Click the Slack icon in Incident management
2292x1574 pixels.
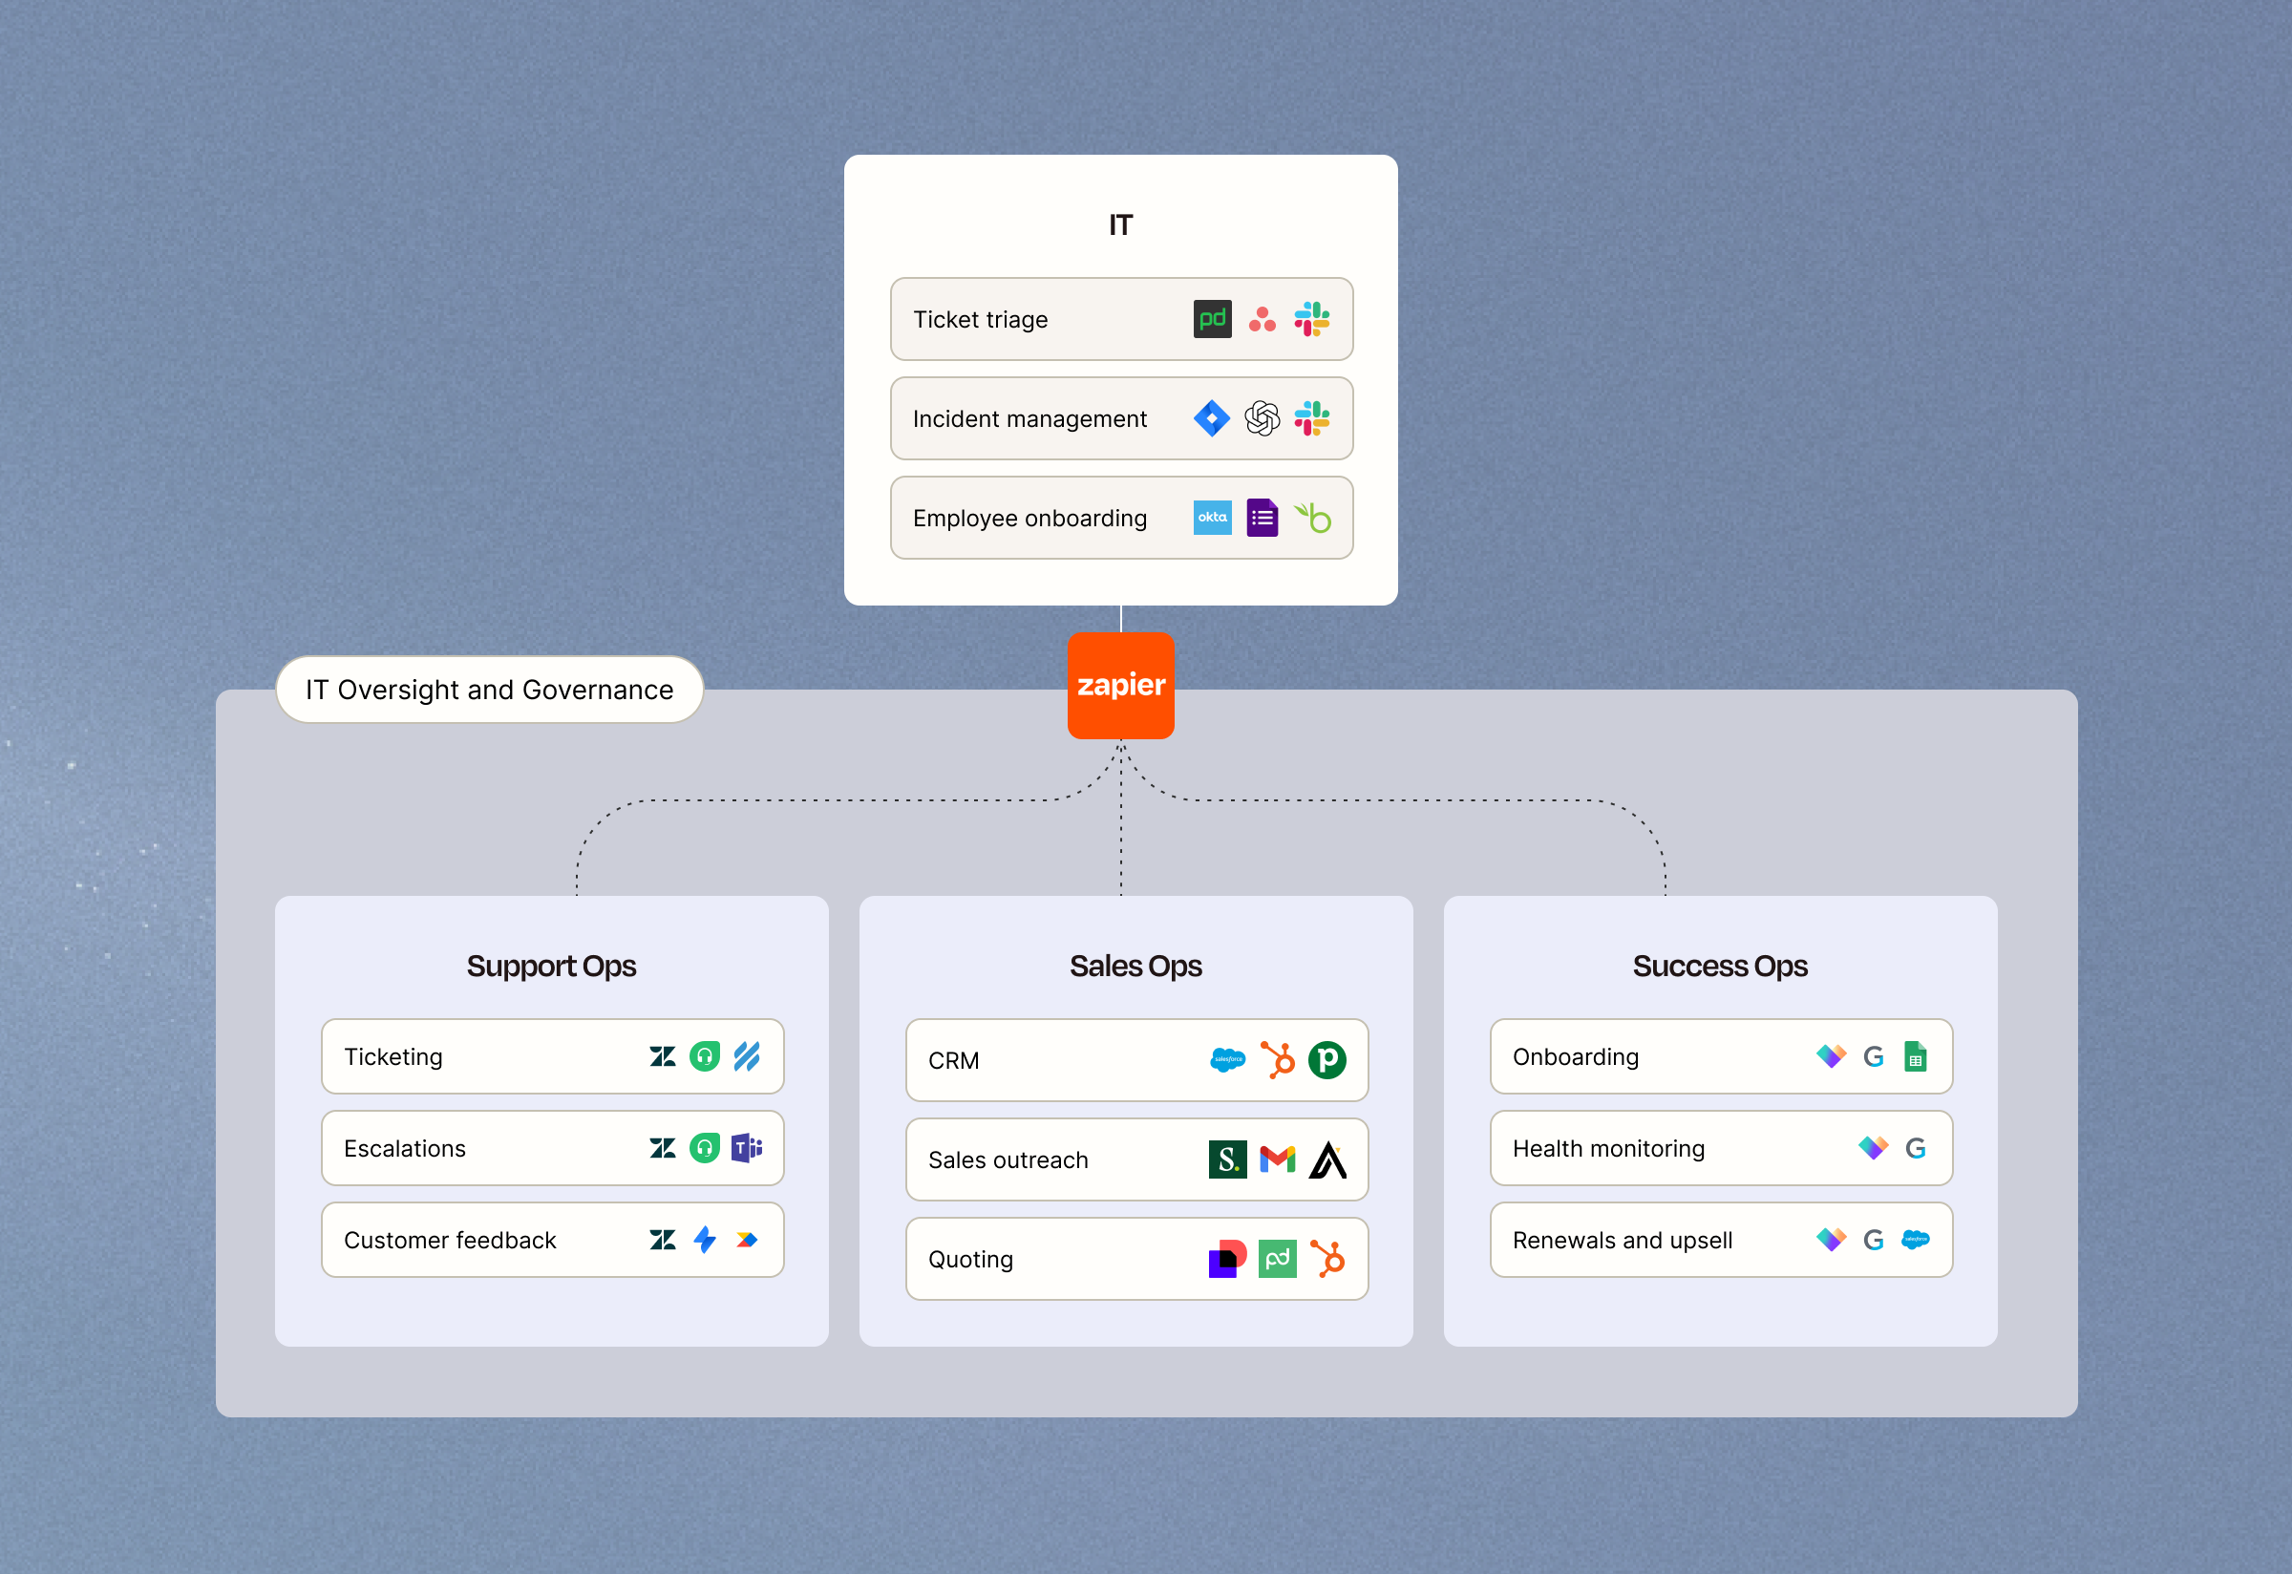1311,418
